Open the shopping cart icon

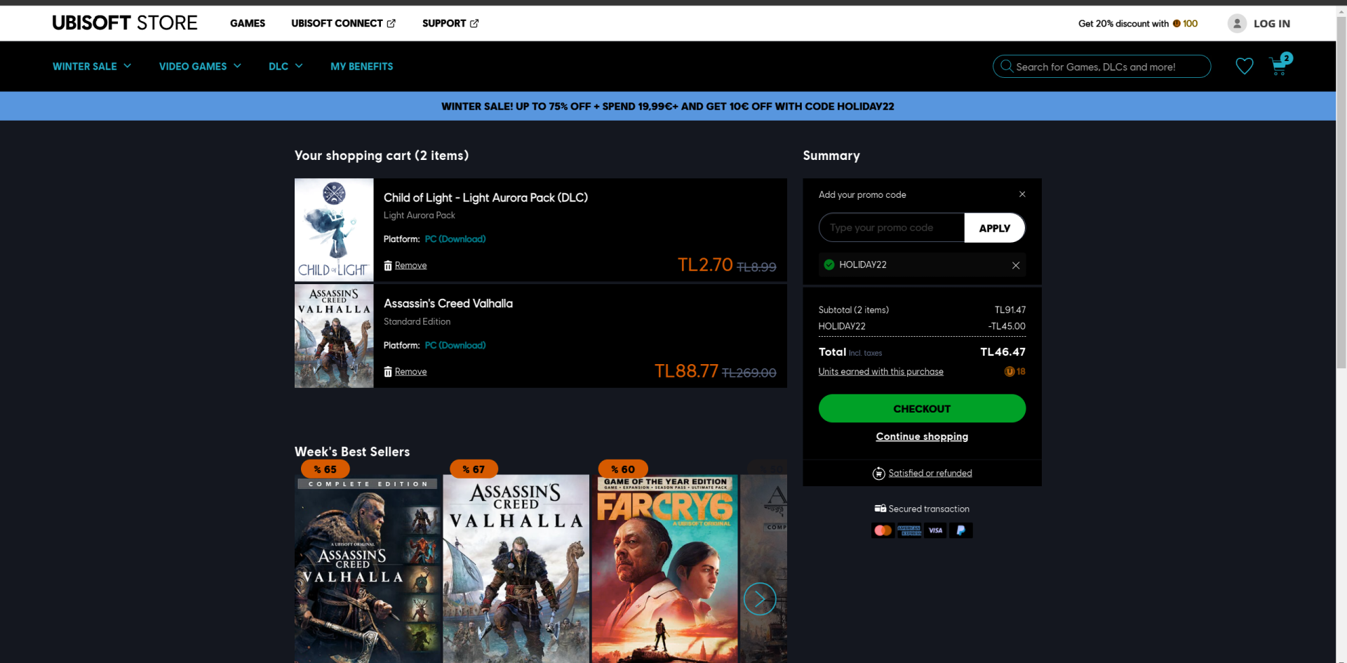pos(1279,65)
